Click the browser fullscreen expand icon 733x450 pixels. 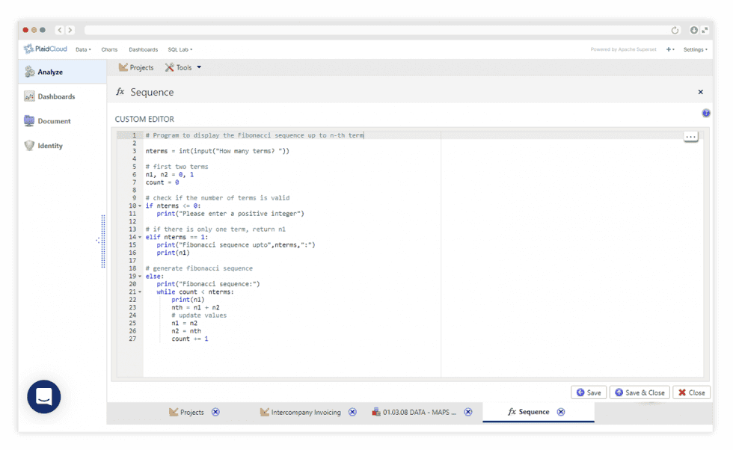pos(705,30)
